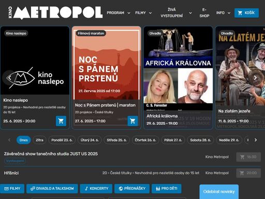This screenshot has width=265, height=199.
Task: Select Pátek 27. 6. date
Action: pos(173,140)
